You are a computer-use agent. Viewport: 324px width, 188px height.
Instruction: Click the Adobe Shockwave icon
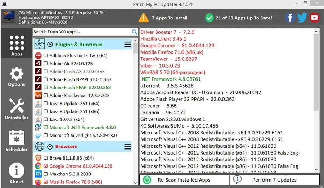point(38,95)
